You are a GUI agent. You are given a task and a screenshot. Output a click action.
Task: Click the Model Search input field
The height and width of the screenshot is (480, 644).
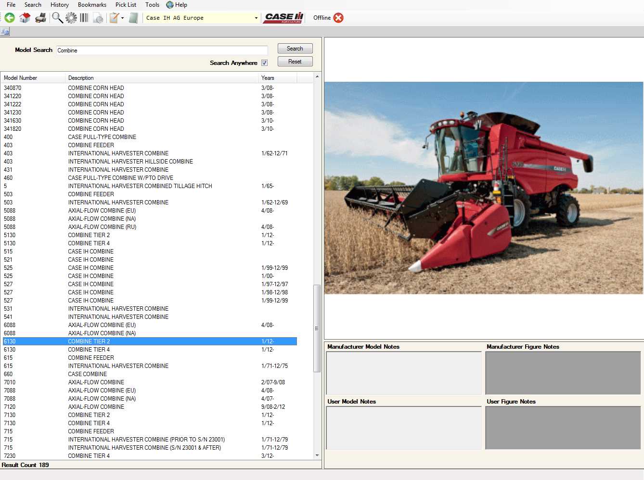click(162, 51)
